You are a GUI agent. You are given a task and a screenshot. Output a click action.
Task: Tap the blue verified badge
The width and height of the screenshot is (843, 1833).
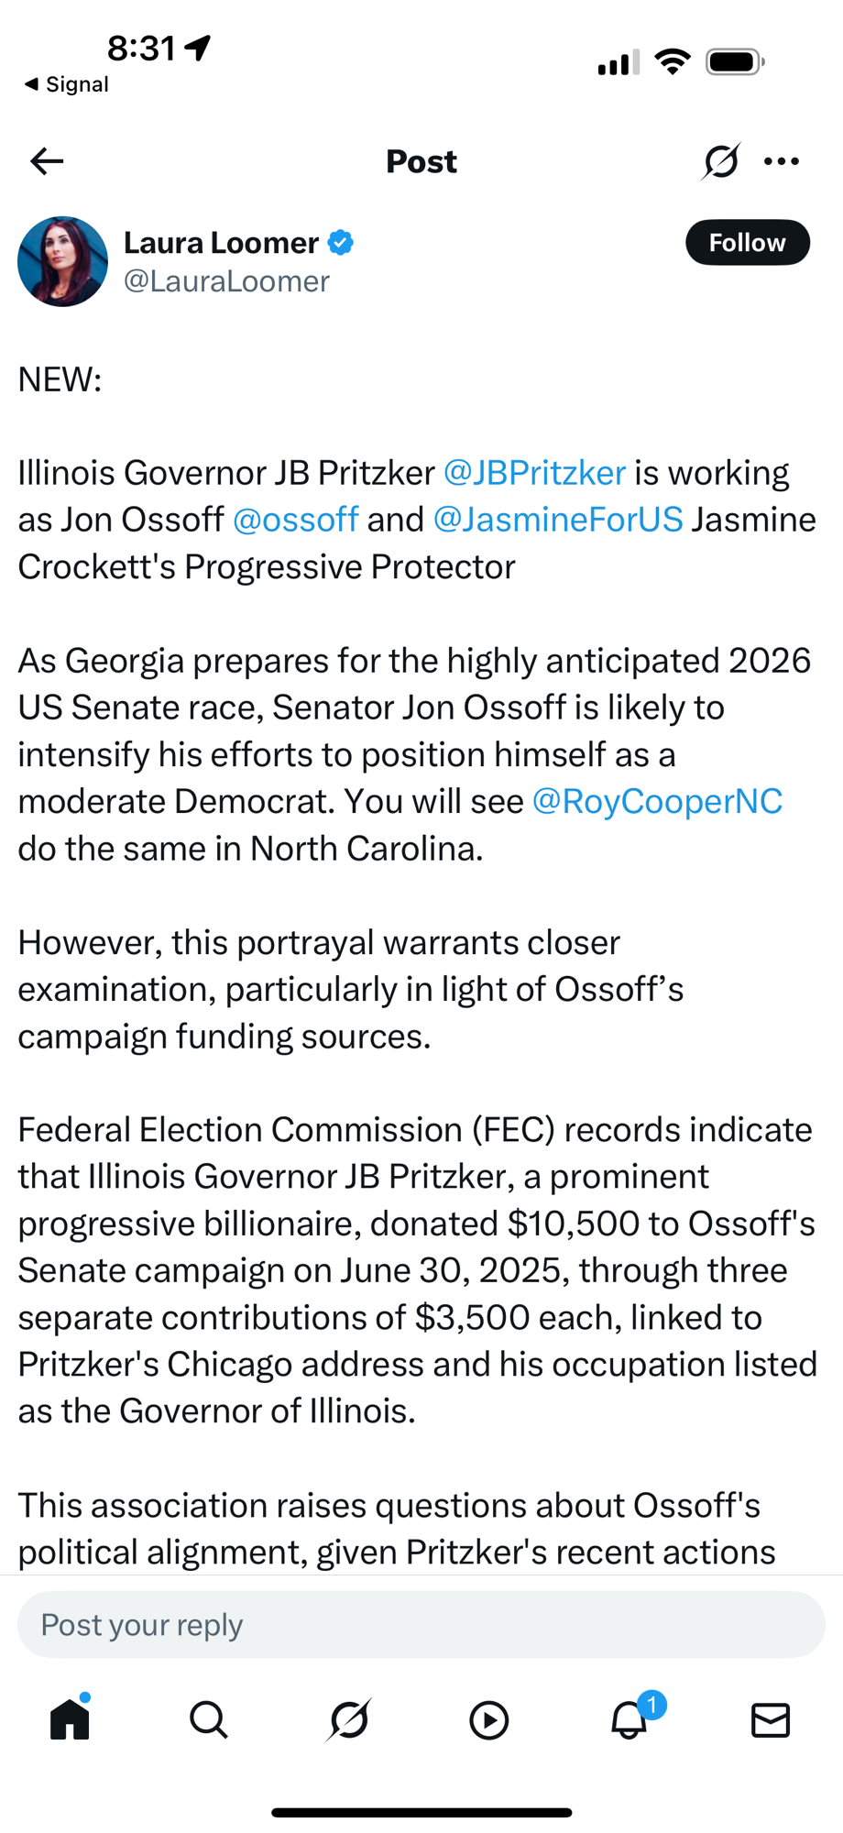tap(341, 243)
